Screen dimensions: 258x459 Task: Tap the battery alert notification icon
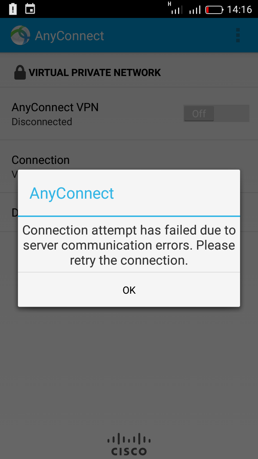click(x=13, y=9)
